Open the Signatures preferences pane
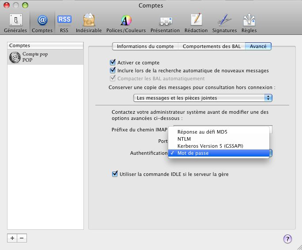The height and width of the screenshot is (250, 302). click(225, 23)
